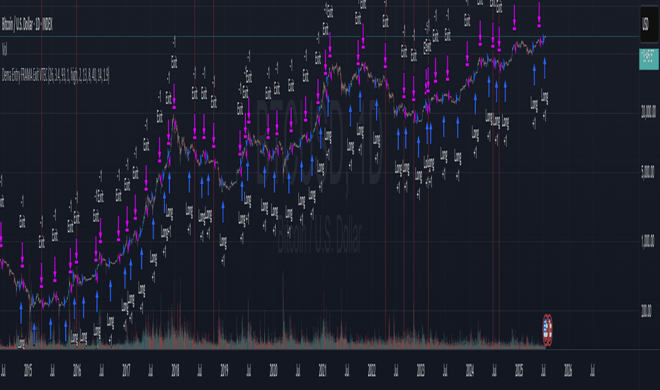The image size is (660, 390).
Task: Click the 2021 time axis label
Action: [322, 371]
